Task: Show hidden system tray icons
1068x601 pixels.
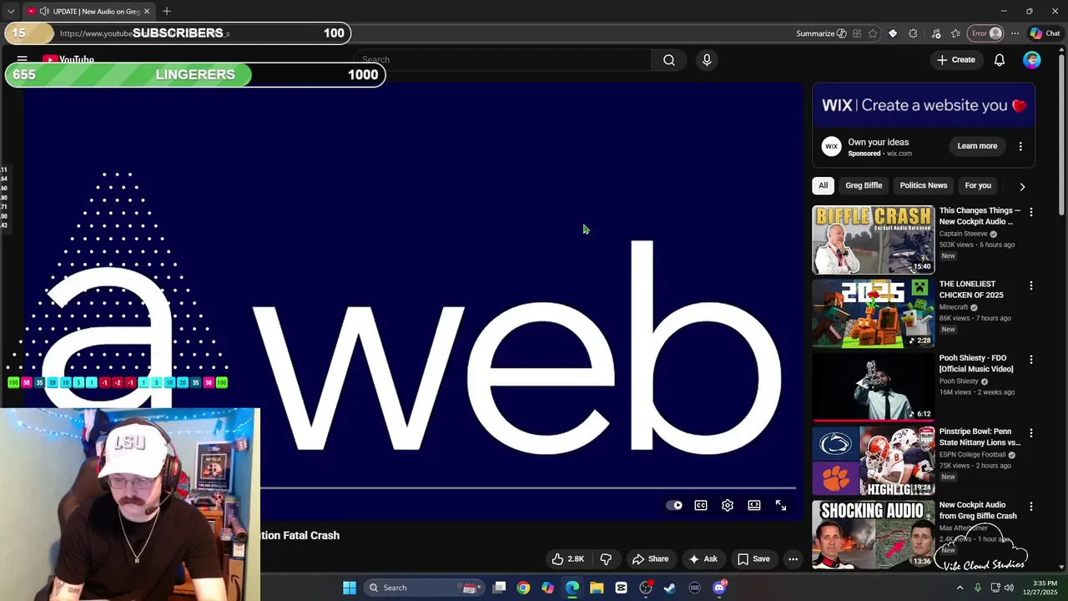Action: coord(960,588)
